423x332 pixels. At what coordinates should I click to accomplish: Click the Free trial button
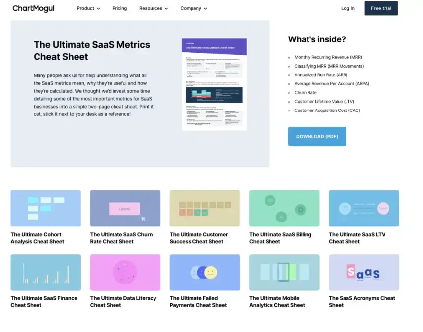[381, 8]
